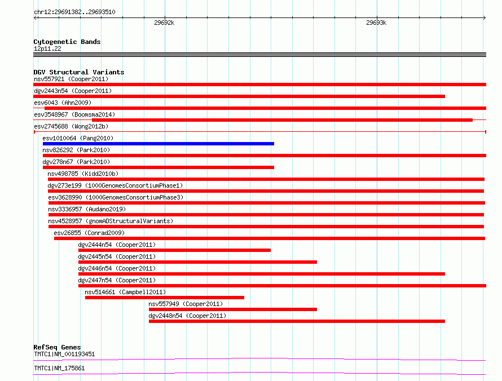This screenshot has height=381, width=502.
Task: Select the nsv557921 (Cooper2011) variant label
Action: tap(71, 79)
